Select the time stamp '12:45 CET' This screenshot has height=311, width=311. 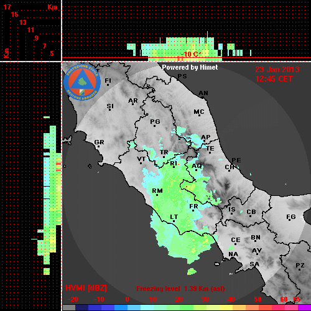(274, 79)
